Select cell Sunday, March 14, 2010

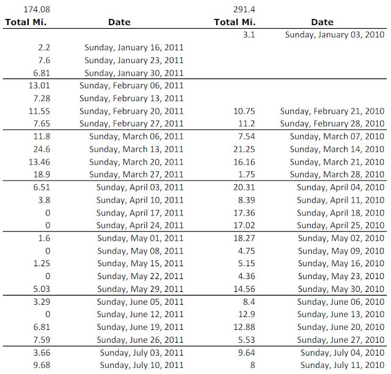337,149
